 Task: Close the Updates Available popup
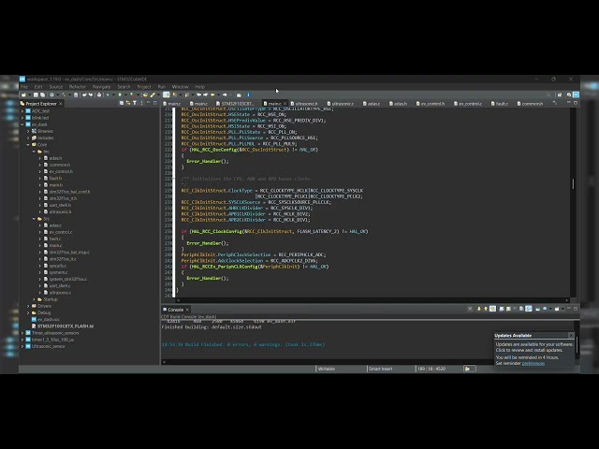click(x=571, y=335)
